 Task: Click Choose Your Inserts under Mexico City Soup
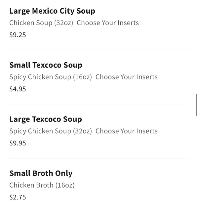[108, 23]
